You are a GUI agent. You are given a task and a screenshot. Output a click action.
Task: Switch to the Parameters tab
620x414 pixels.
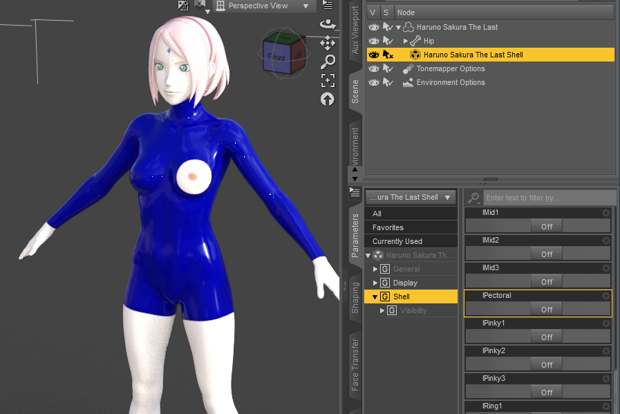coord(355,236)
